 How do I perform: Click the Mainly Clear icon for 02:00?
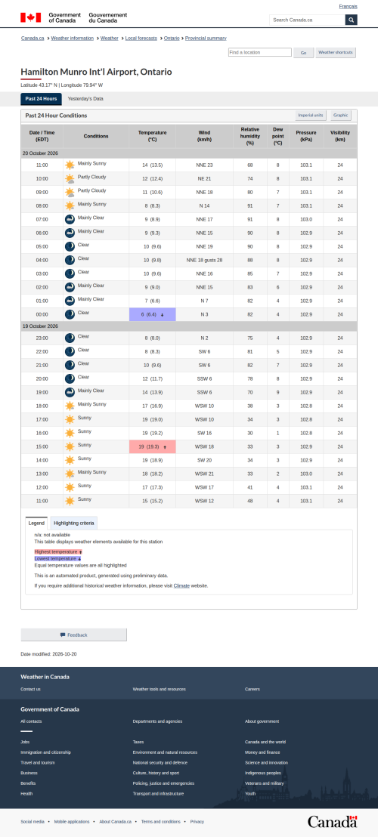70,287
